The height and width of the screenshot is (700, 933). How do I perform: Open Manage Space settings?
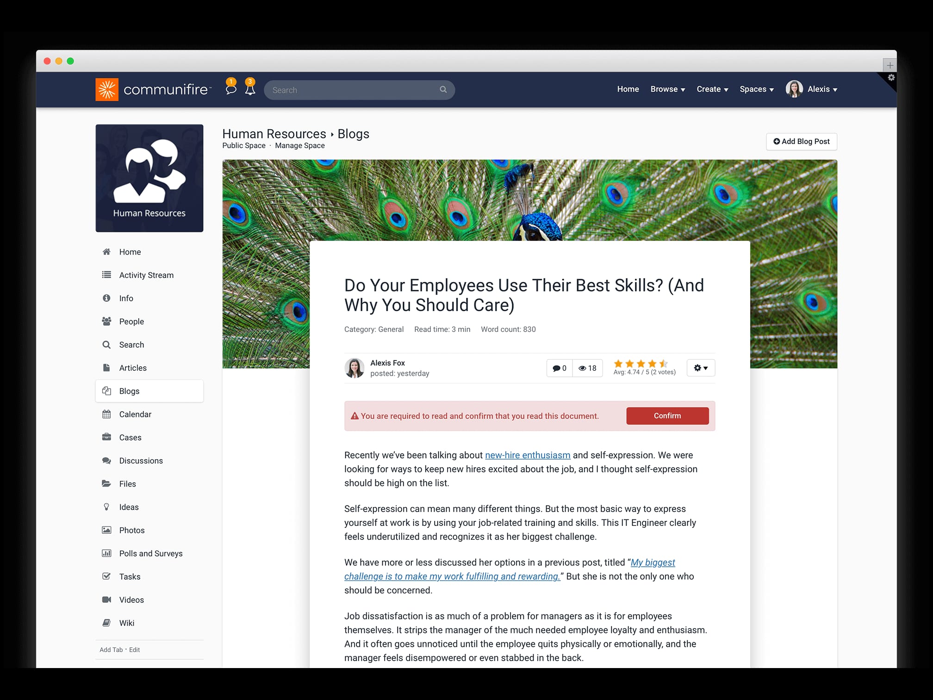(299, 145)
